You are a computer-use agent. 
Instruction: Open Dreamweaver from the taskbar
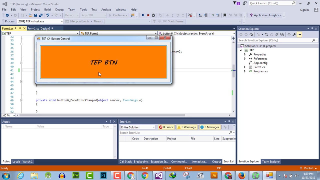[x=76, y=175]
